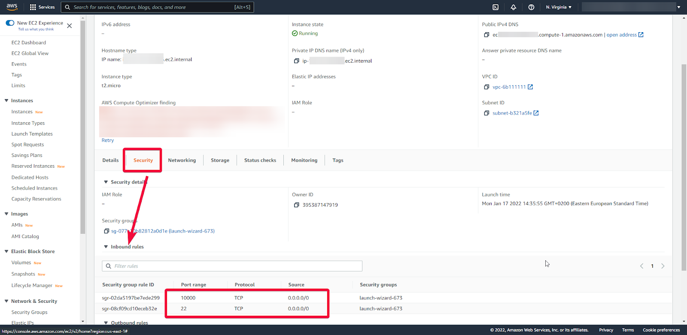Open Instance Types in sidebar

pyautogui.click(x=28, y=123)
